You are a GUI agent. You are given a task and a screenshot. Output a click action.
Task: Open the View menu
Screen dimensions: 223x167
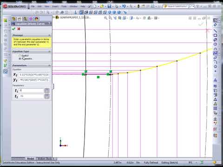[x=47, y=6]
